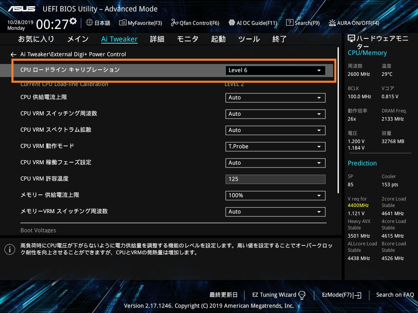The image size is (418, 313).
Task: Click 最終更新日 at the bottom
Action: pos(223,295)
